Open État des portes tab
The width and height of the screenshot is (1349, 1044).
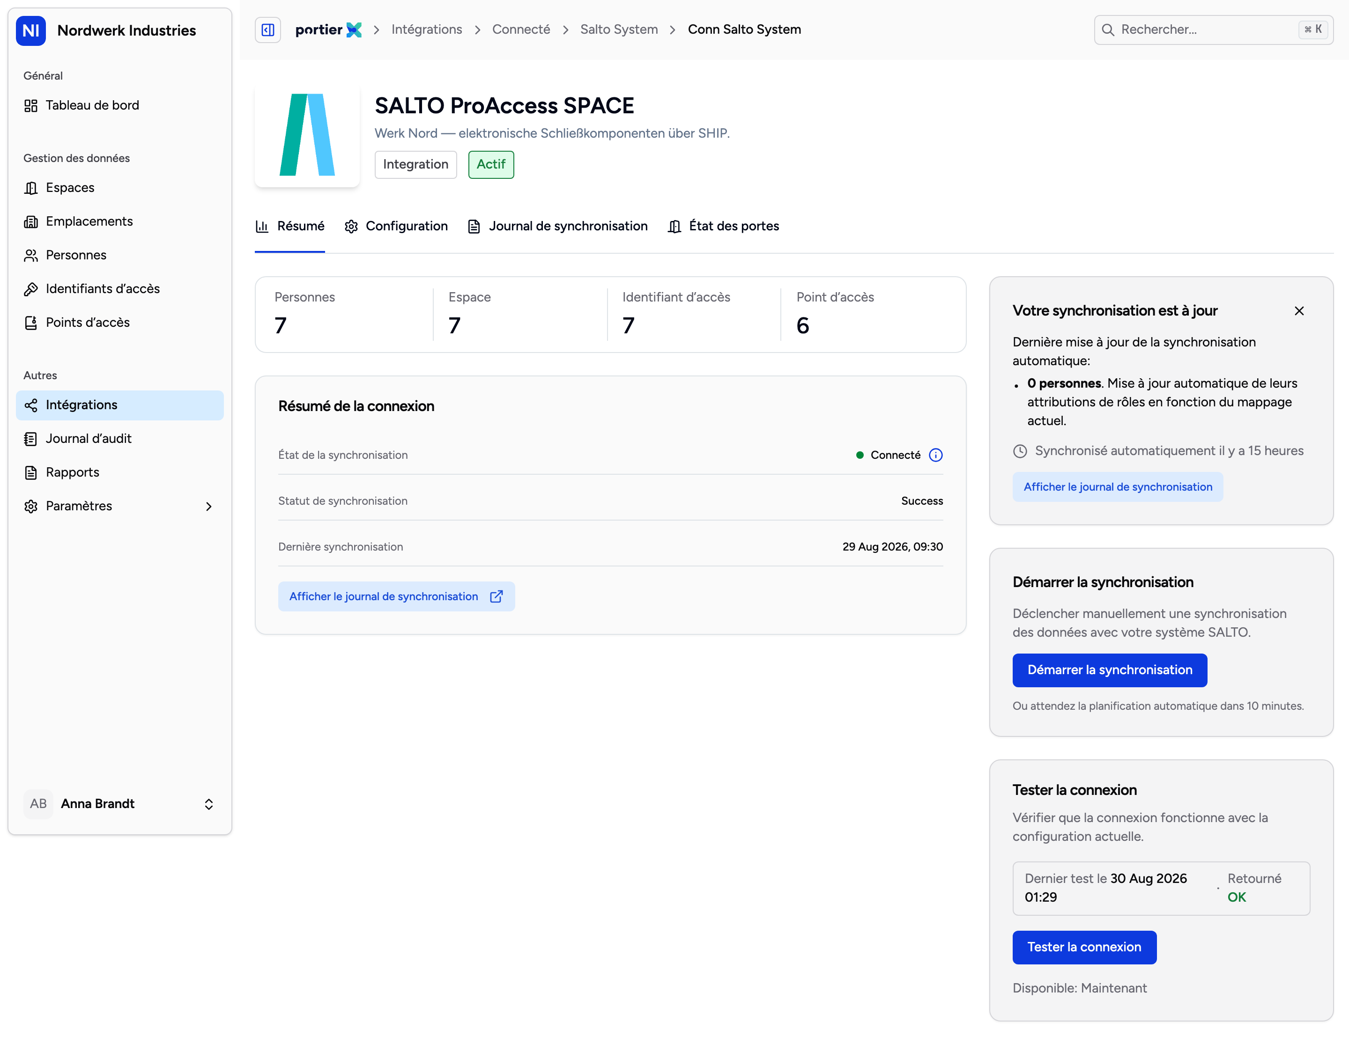[x=723, y=227]
